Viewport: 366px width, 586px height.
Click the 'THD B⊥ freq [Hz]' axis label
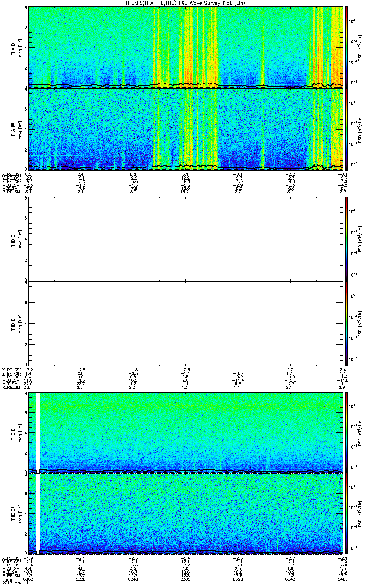pyautogui.click(x=16, y=239)
